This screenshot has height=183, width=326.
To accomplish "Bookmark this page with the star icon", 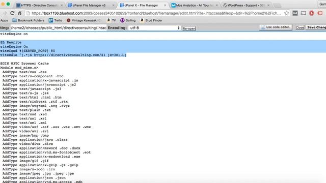I will coord(287,13).
